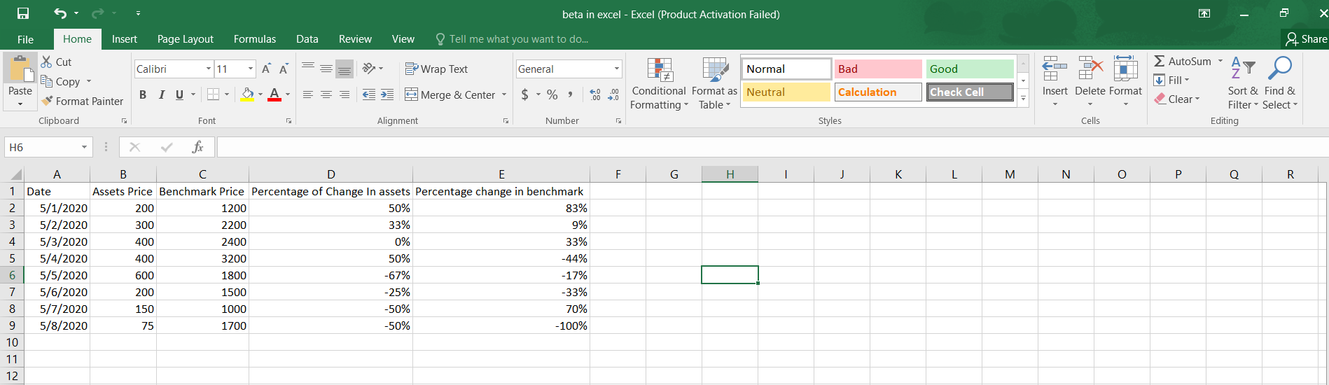Apply Comma Style format
This screenshot has width=1329, height=385.
click(x=571, y=94)
